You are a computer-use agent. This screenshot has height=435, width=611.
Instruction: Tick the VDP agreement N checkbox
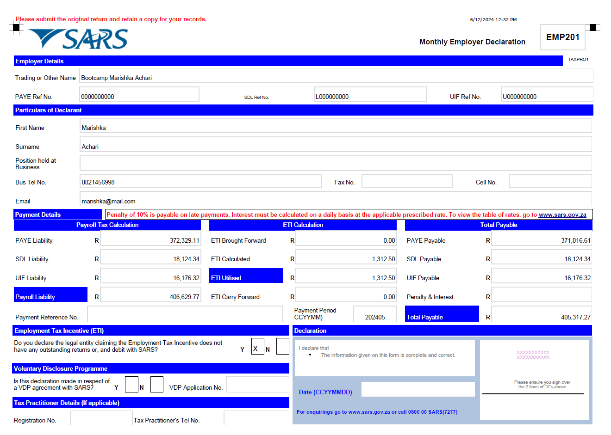tap(157, 385)
